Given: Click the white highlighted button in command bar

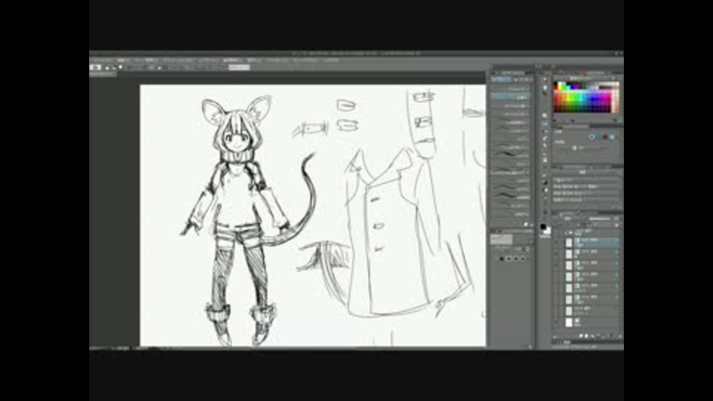Looking at the screenshot, I should (x=239, y=68).
